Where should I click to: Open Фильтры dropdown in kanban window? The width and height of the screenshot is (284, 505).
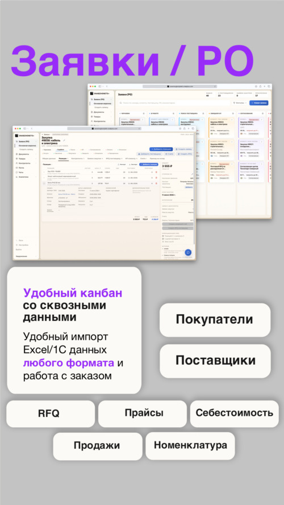[240, 103]
